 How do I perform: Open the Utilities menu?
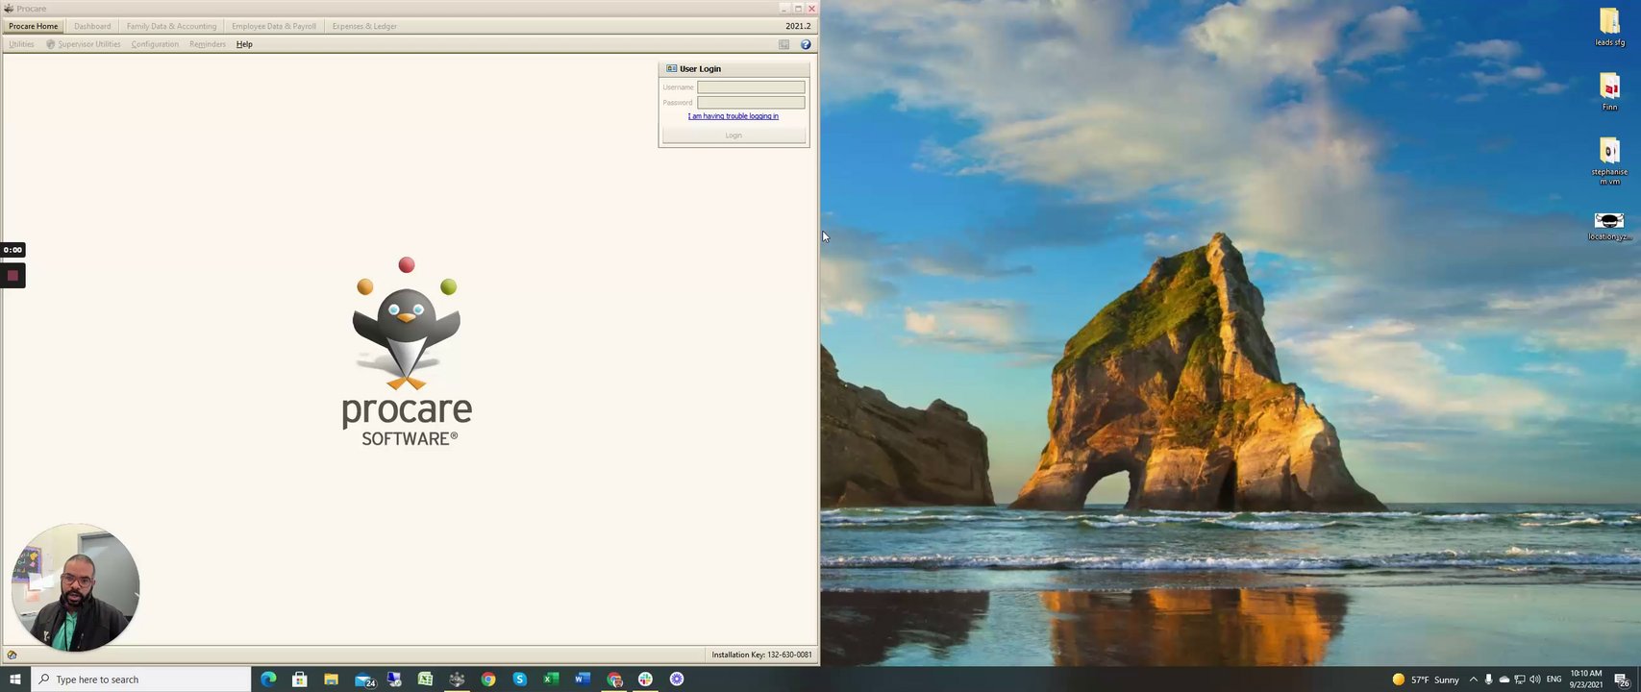point(21,44)
